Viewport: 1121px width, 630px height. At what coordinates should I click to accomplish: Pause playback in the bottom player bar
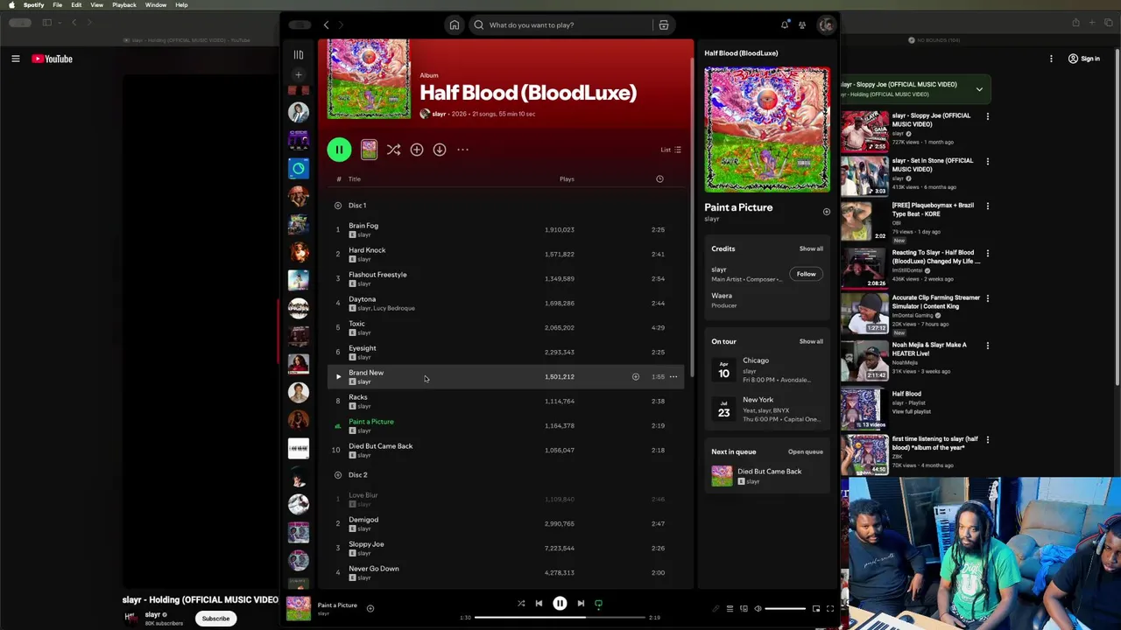[x=560, y=604]
